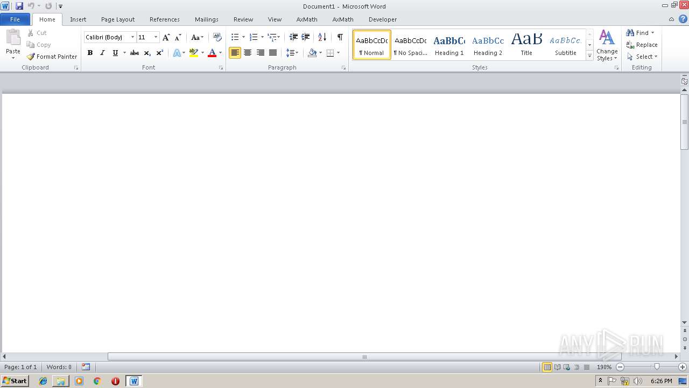689x388 pixels.
Task: Switch to Full Screen Reading view
Action: tap(557, 367)
